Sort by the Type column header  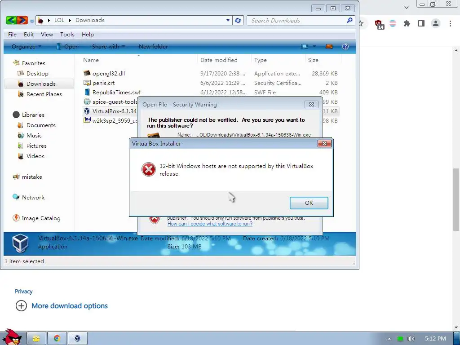[261, 60]
